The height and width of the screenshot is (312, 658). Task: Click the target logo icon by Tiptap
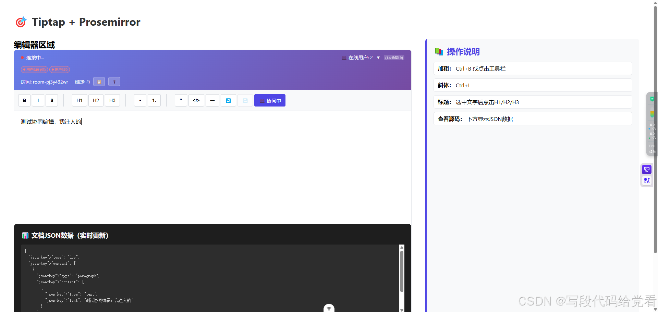tap(21, 22)
